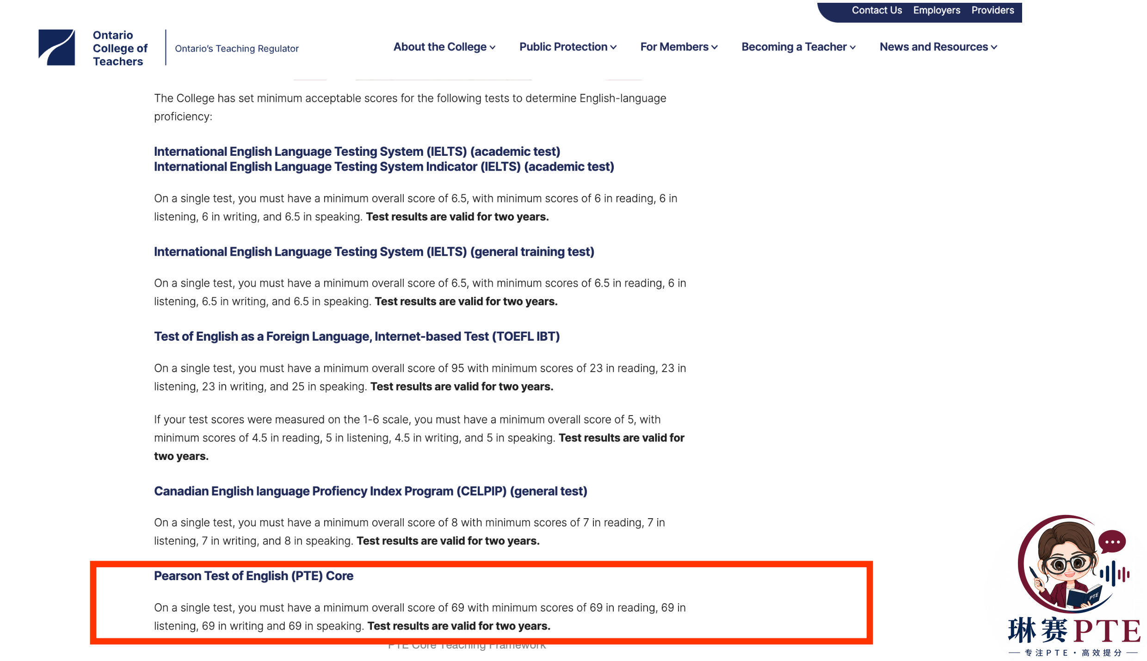Open the Public Protection menu
Screen dimensions: 1147x661
[x=567, y=47]
